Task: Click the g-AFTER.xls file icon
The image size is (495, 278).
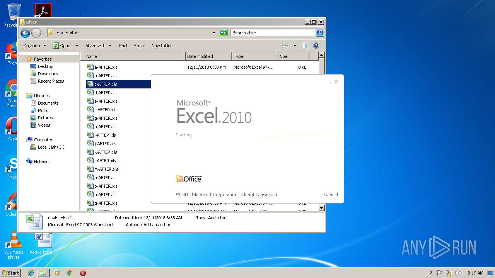Action: (90, 118)
